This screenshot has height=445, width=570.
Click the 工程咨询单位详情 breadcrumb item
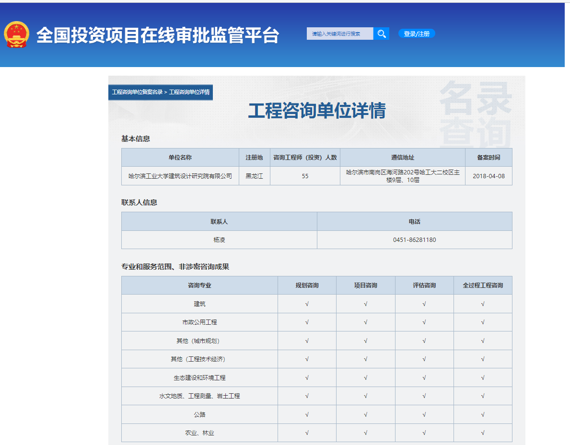tap(189, 92)
